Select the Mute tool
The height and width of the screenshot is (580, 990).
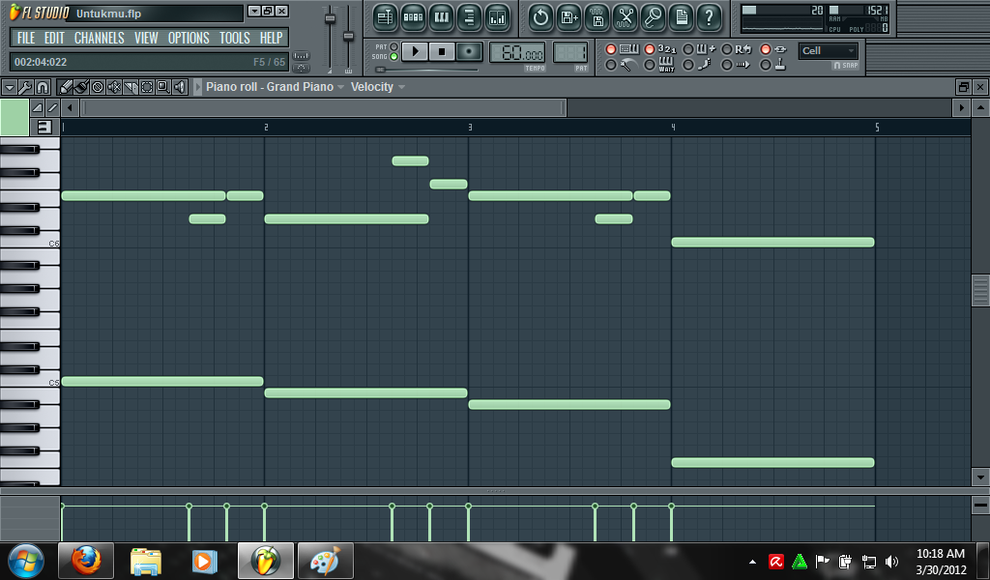(114, 87)
